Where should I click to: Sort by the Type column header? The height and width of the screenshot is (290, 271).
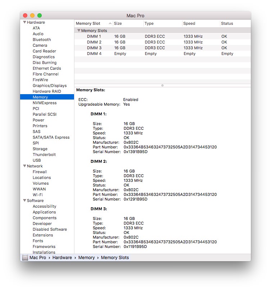pos(163,23)
